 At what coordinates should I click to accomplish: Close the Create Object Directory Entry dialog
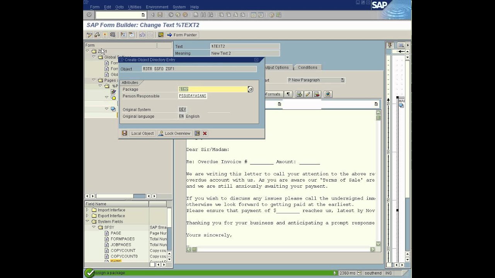click(256, 60)
